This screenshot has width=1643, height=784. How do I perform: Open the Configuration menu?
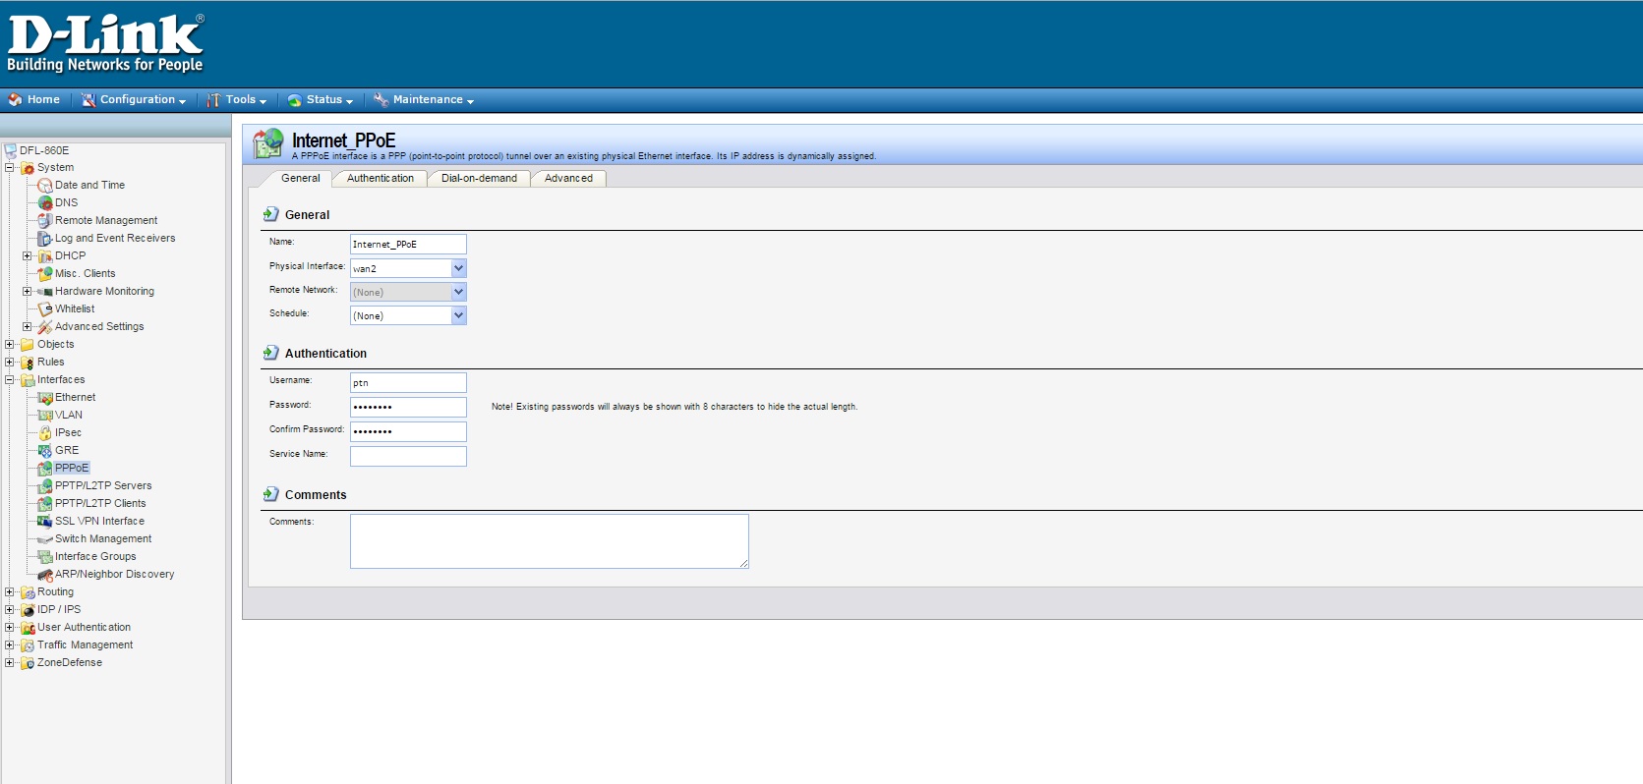pos(134,100)
